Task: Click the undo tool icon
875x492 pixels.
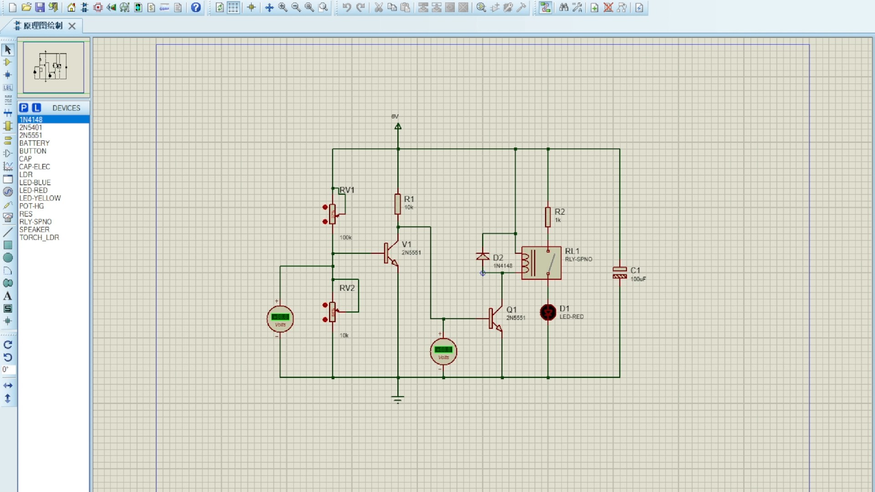Action: 347,7
